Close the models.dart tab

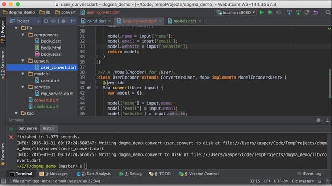[x=200, y=21]
